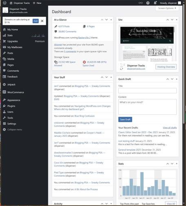Open the Akismet link
This screenshot has height=206, width=186.
(58, 45)
